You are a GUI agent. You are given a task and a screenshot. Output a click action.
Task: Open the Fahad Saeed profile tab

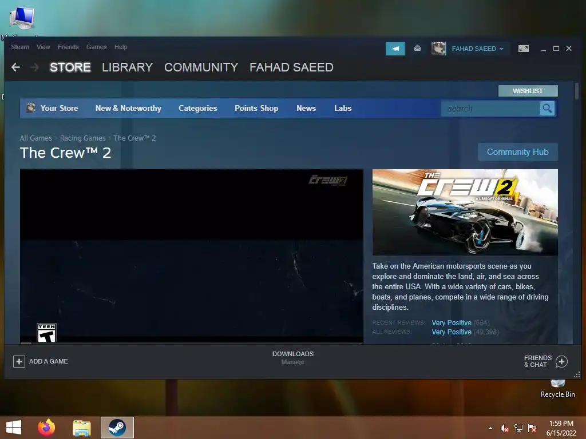pos(291,67)
